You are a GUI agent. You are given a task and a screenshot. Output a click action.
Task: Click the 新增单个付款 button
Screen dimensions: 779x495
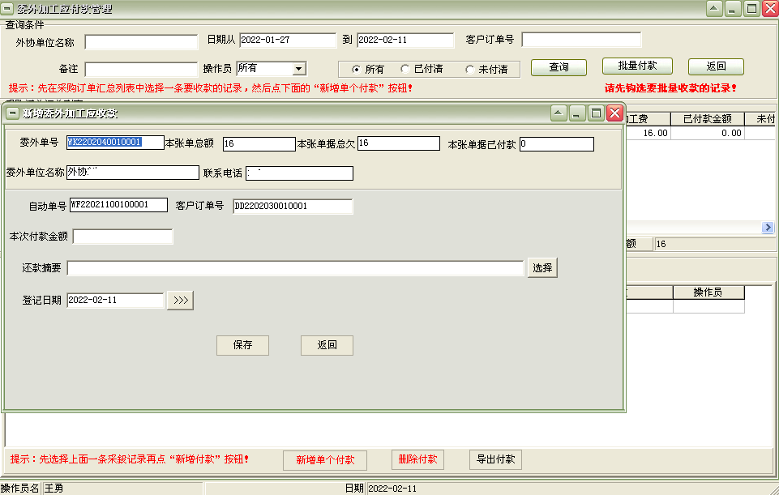(324, 459)
